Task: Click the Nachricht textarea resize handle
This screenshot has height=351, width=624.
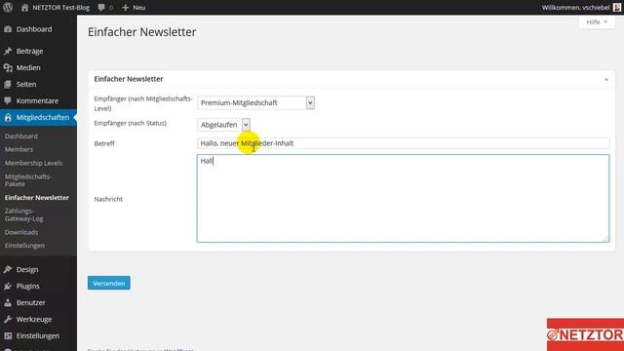Action: (x=605, y=239)
